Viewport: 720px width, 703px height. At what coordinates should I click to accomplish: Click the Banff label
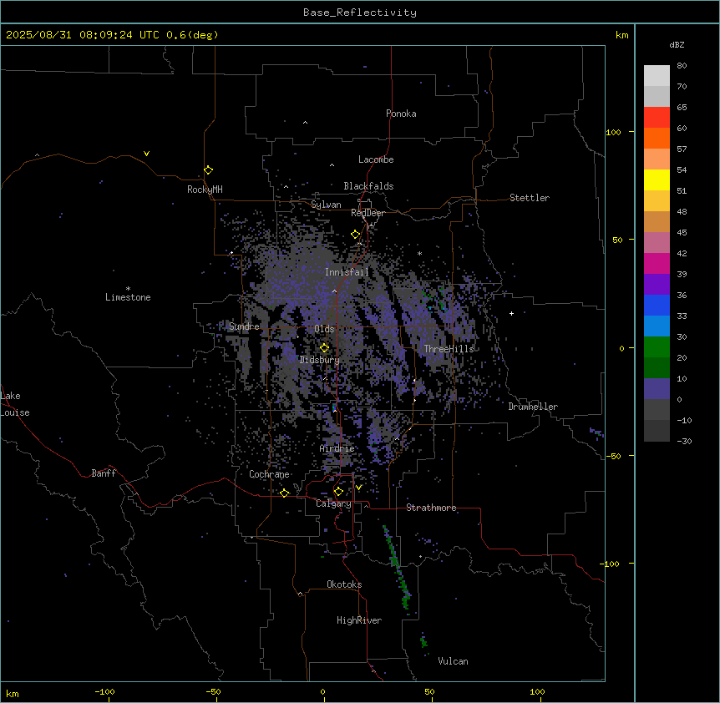104,473
